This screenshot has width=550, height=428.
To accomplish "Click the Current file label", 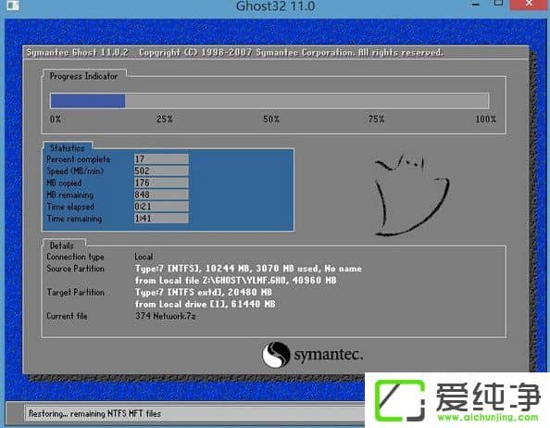I will [x=67, y=316].
